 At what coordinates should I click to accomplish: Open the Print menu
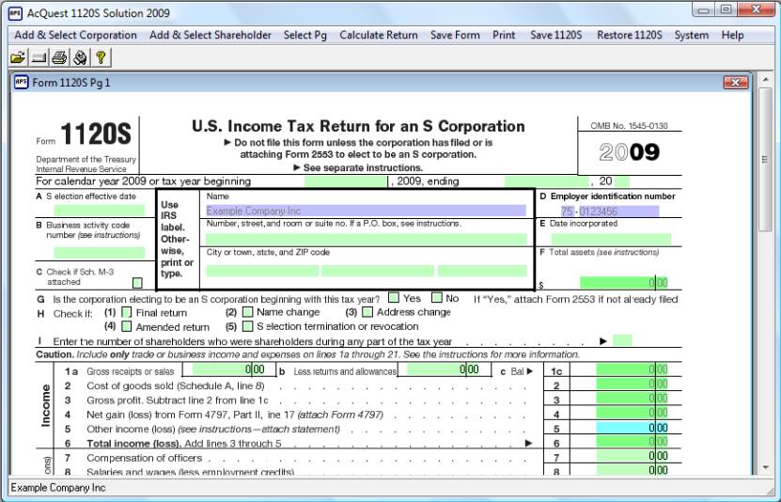(x=504, y=35)
